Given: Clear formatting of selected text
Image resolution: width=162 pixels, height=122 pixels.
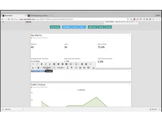Looking at the screenshot, I should click(x=68, y=68).
